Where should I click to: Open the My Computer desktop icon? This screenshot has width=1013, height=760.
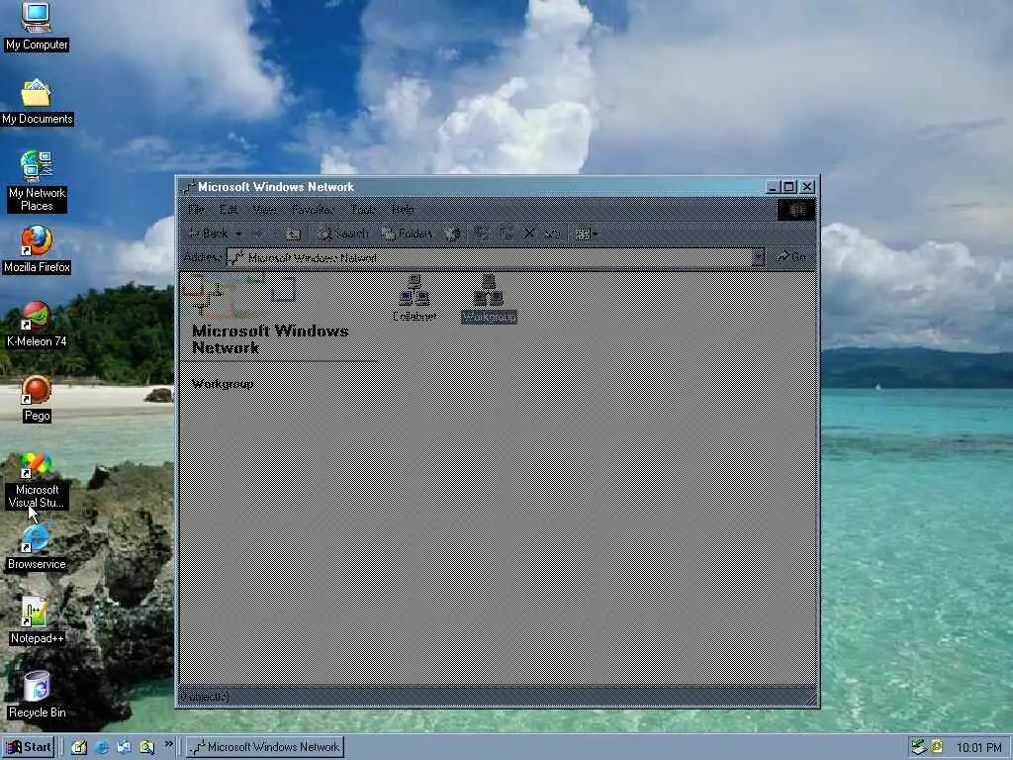click(x=37, y=27)
